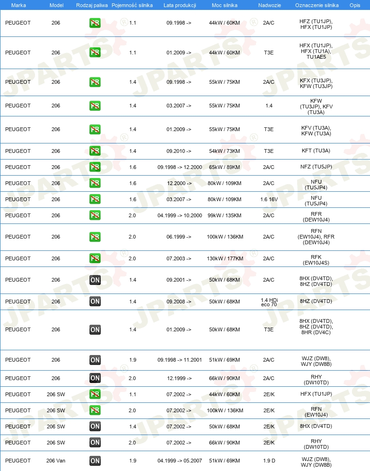This screenshot has width=370, height=471.
Task: Select '04.1999 -> 05.2007' production years cell
Action: point(180,461)
